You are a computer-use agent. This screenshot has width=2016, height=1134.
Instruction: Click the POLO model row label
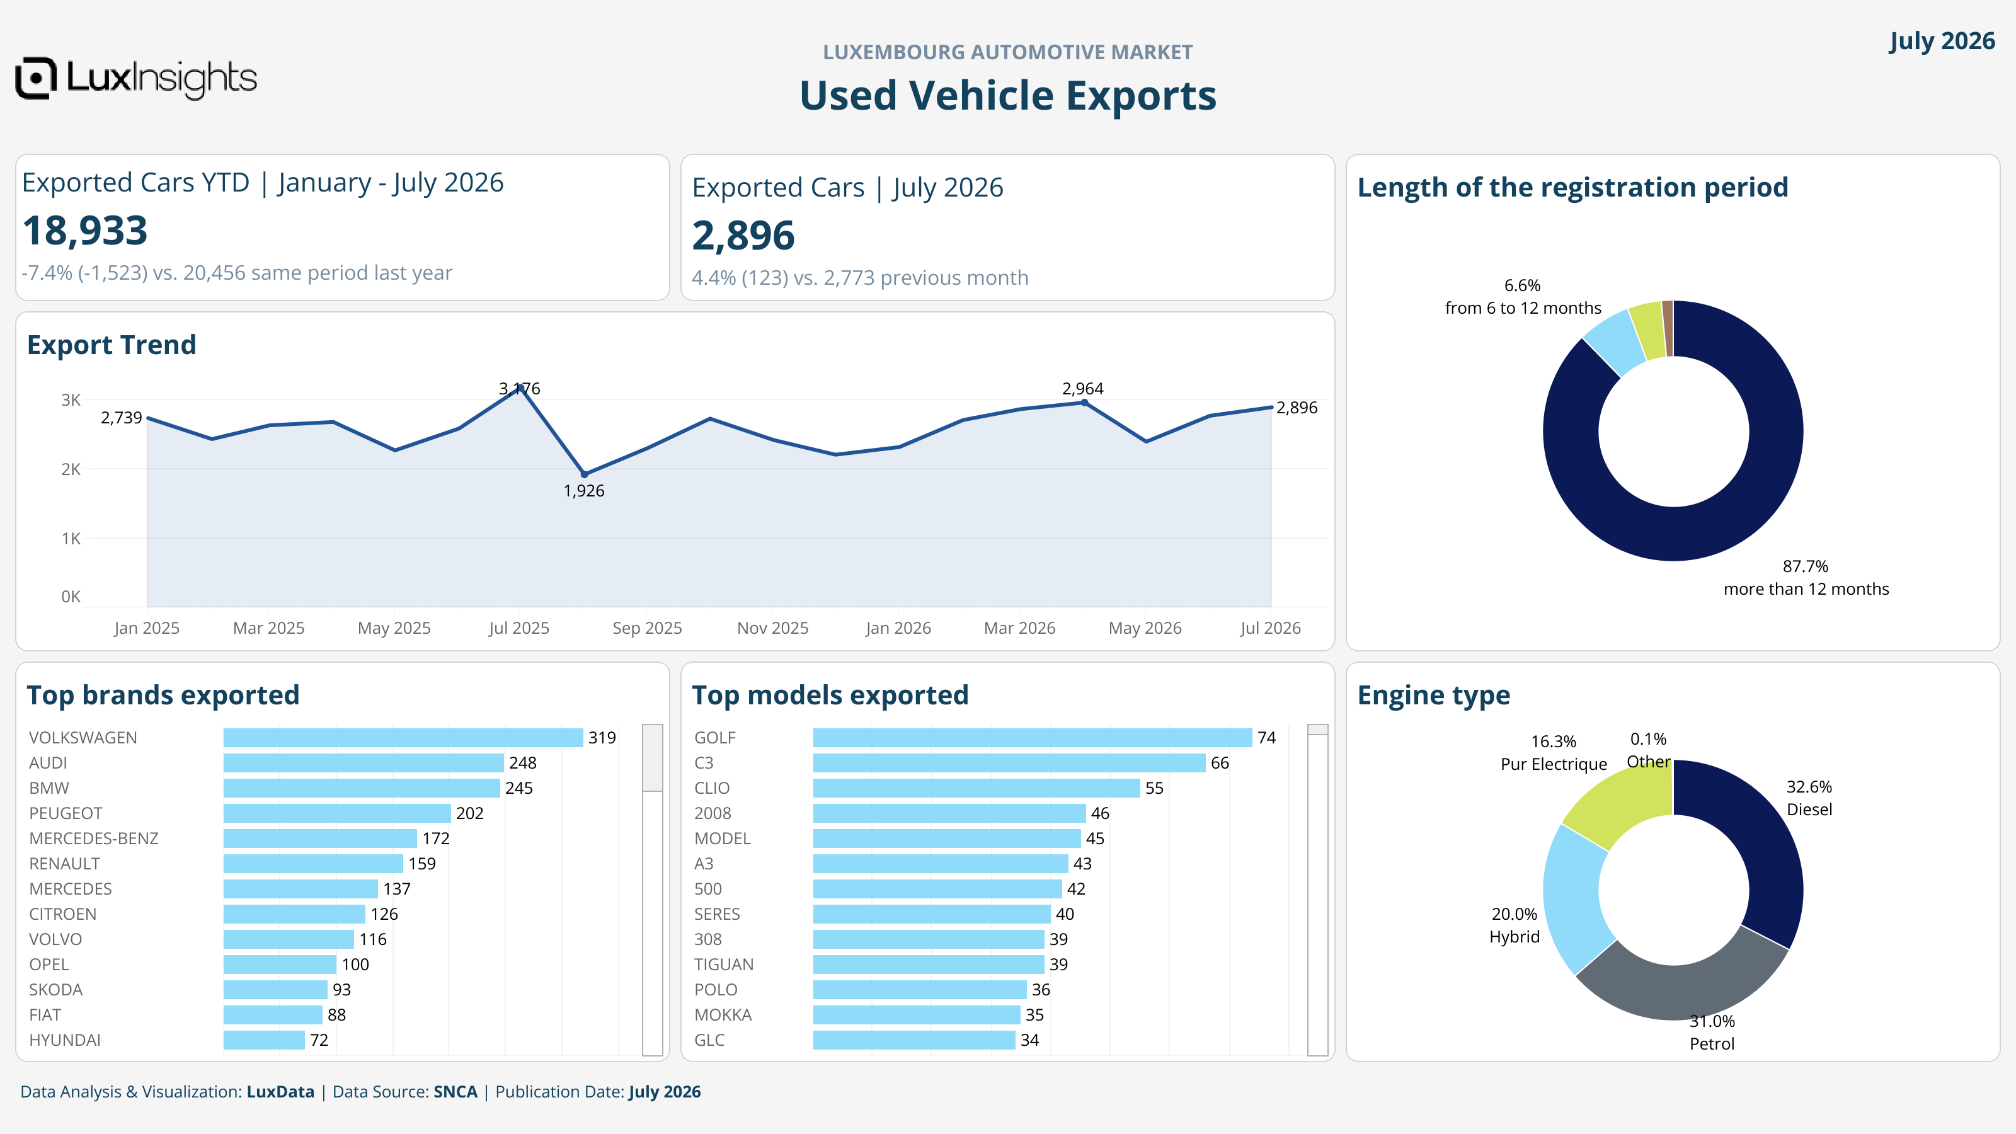coord(715,989)
